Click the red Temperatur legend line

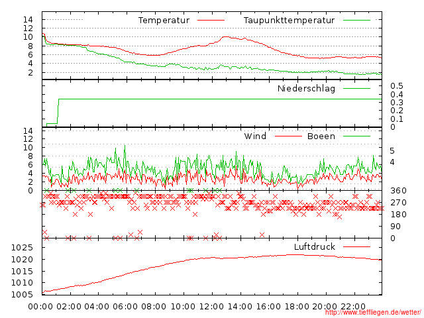pyautogui.click(x=211, y=20)
